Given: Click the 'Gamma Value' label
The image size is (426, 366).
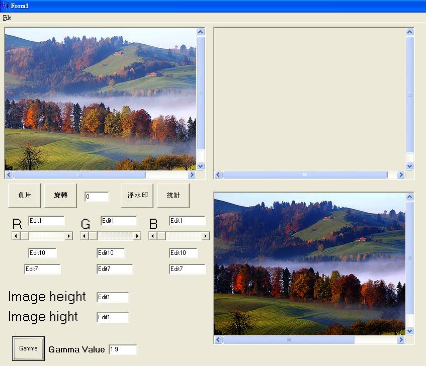Looking at the screenshot, I should [x=76, y=349].
